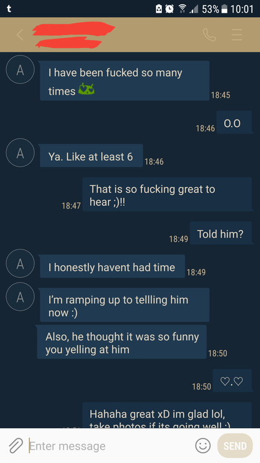260x463 pixels.
Task: Select the 'Also, he thought it was so funny' bubble
Action: point(122,342)
